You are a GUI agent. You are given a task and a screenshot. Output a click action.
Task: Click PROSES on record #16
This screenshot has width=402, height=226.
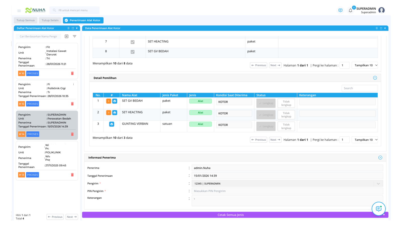click(x=33, y=73)
